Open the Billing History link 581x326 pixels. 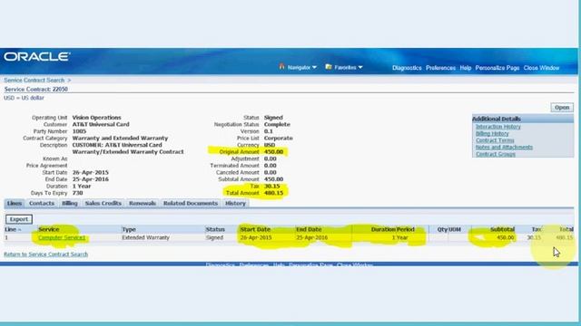tap(492, 133)
